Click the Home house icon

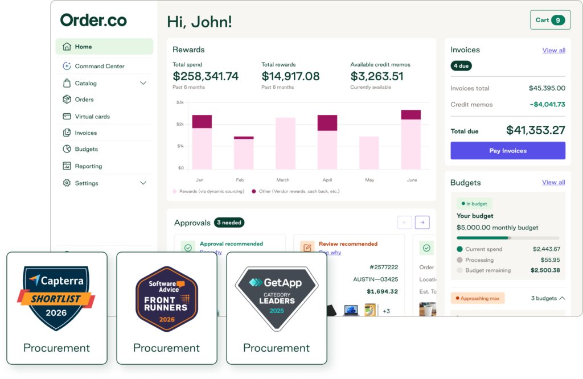coord(67,47)
